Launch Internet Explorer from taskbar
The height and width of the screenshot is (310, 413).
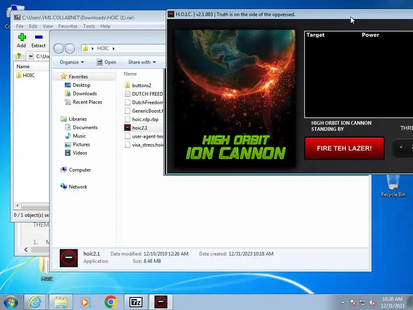coord(35,302)
